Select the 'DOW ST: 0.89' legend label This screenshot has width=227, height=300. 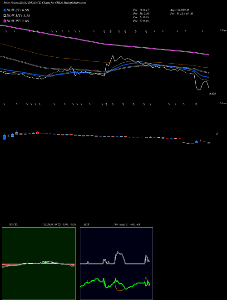[18, 10]
